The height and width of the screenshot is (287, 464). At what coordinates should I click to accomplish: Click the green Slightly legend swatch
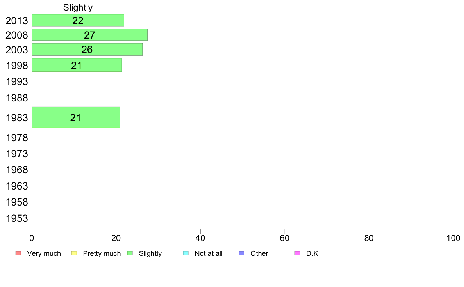[130, 253]
